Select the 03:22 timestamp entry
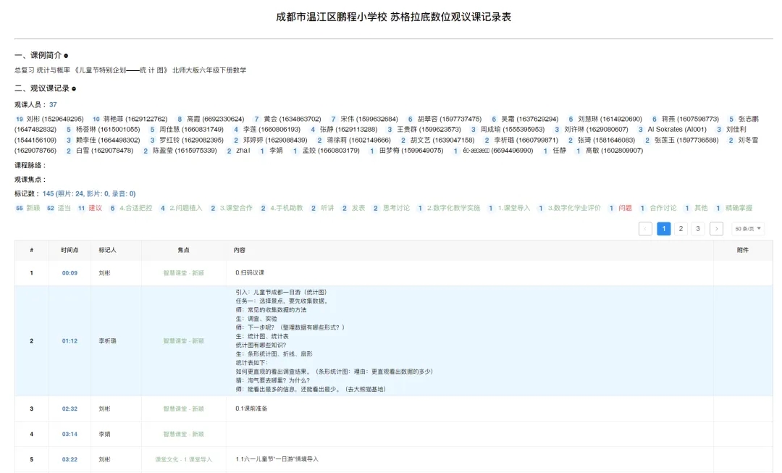782x473 pixels. point(70,459)
